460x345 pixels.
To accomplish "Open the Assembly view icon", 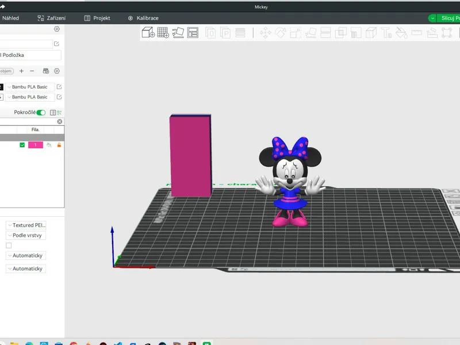I will click(x=447, y=33).
